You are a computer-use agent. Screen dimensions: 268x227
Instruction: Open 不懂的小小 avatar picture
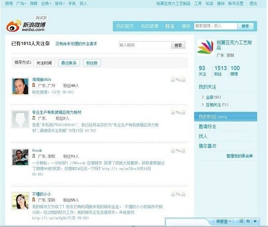[20, 201]
